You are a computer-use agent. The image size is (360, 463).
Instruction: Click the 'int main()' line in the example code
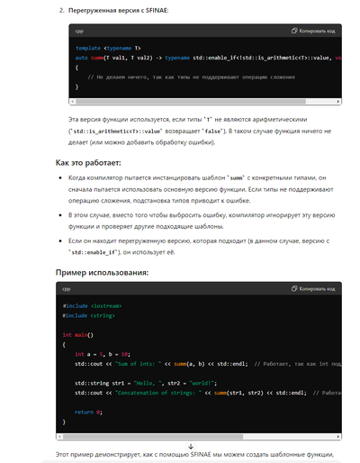tap(78, 335)
